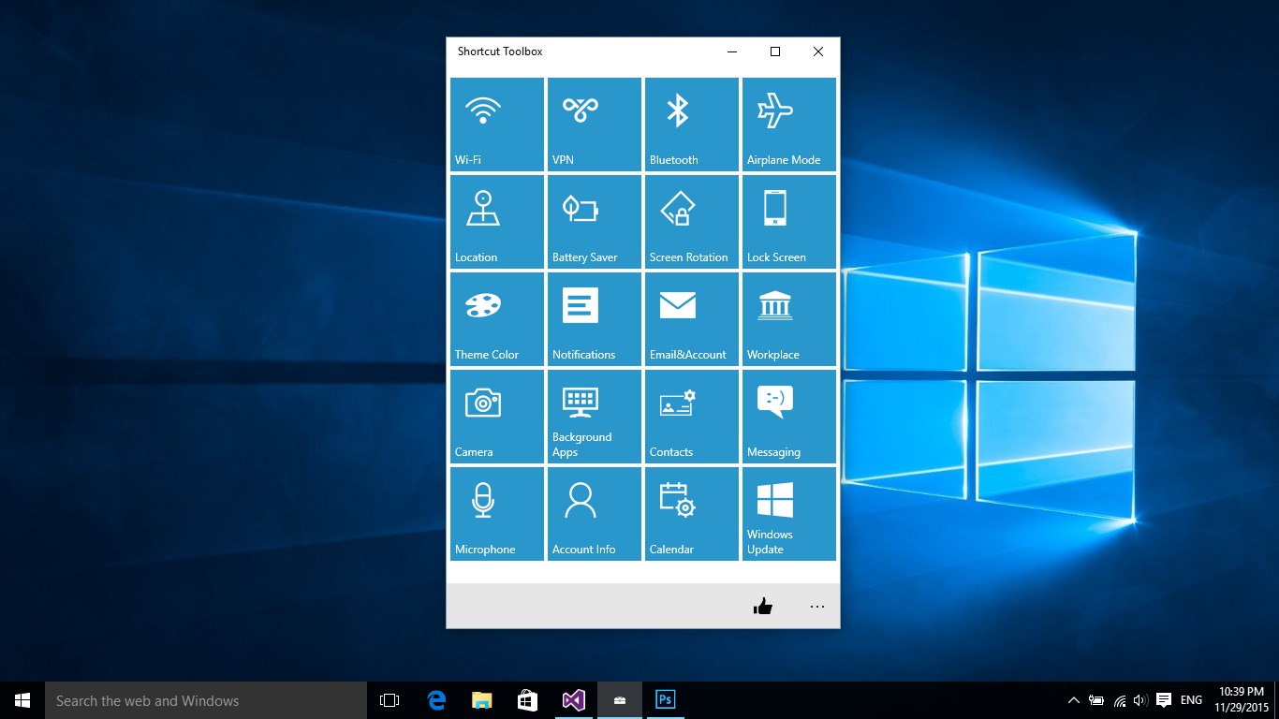
Task: Open the more options ellipsis menu
Action: [817, 607]
